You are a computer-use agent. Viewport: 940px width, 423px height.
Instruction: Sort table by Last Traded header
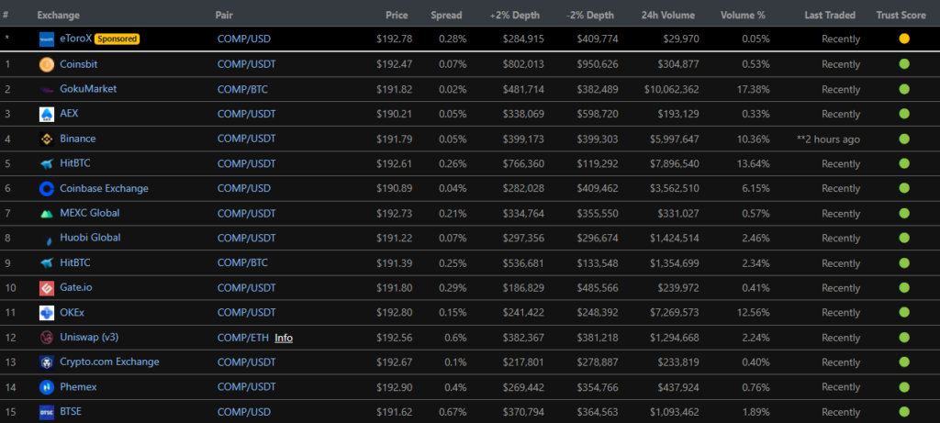pos(830,15)
